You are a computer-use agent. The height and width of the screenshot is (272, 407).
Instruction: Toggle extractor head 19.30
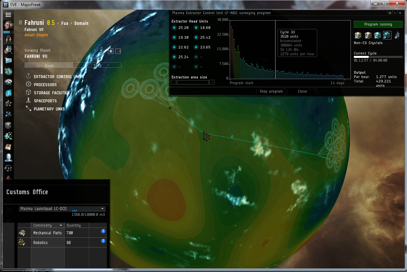(174, 38)
